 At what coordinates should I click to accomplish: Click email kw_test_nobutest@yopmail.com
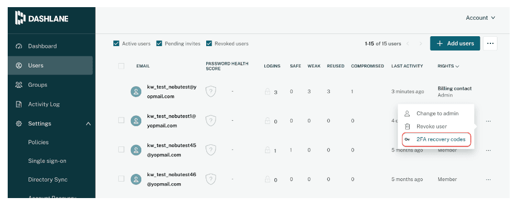coord(172,92)
